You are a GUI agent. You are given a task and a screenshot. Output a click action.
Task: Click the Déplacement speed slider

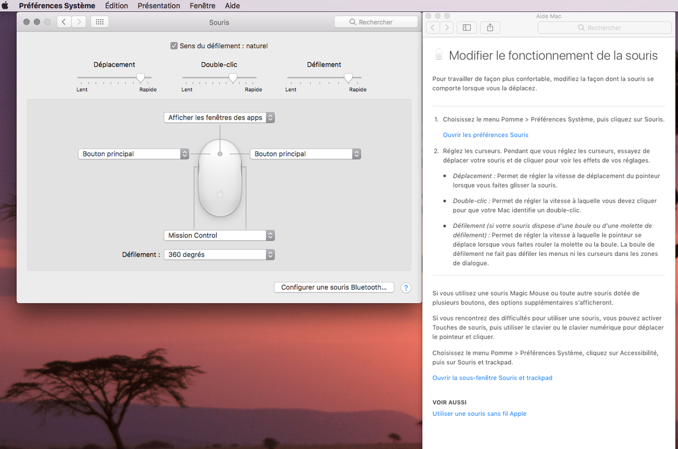tap(115, 77)
